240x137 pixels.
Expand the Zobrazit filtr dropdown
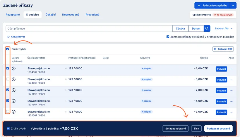pos(224,29)
